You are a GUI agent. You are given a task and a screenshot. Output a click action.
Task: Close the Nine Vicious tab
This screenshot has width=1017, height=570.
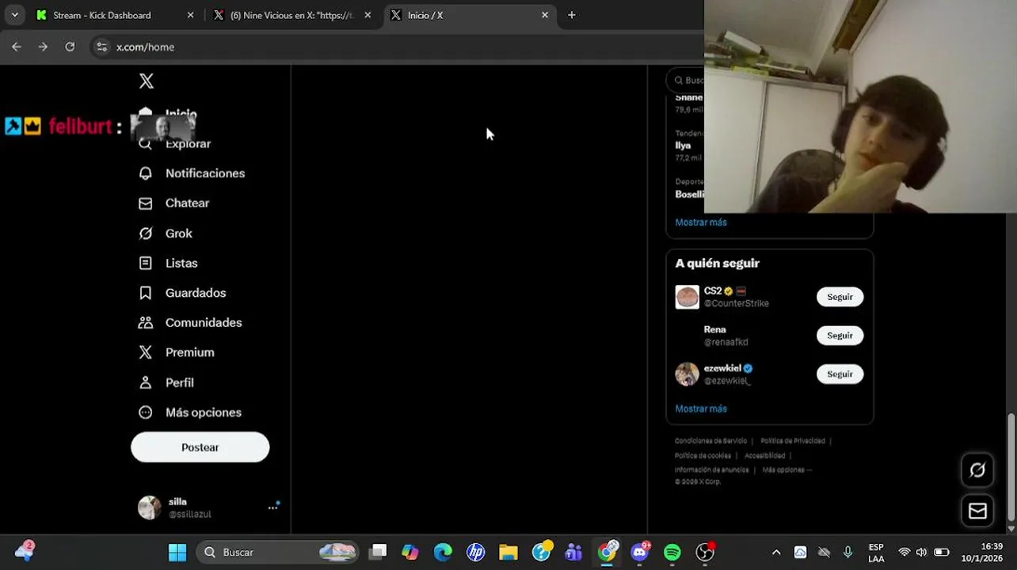[x=368, y=15]
